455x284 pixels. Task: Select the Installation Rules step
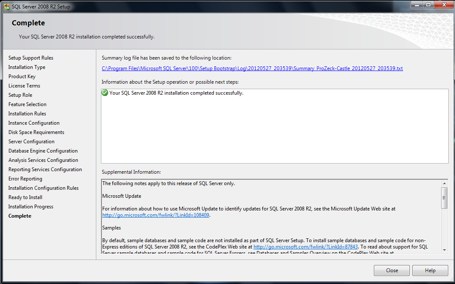pos(27,114)
